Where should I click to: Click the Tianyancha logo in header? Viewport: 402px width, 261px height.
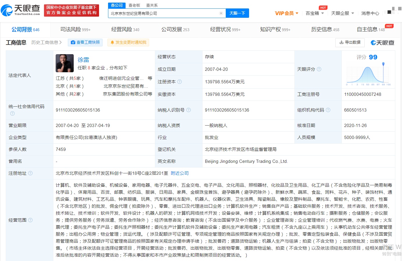click(x=20, y=10)
